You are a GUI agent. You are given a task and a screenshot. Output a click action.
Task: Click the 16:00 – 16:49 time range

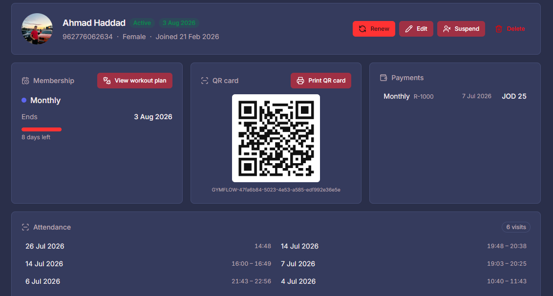point(252,264)
